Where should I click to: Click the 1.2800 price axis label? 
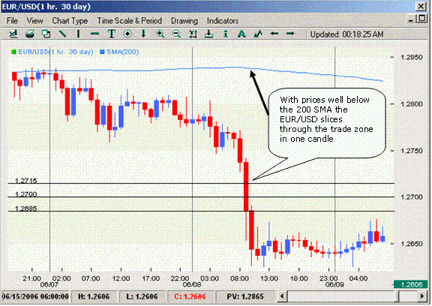coord(412,104)
